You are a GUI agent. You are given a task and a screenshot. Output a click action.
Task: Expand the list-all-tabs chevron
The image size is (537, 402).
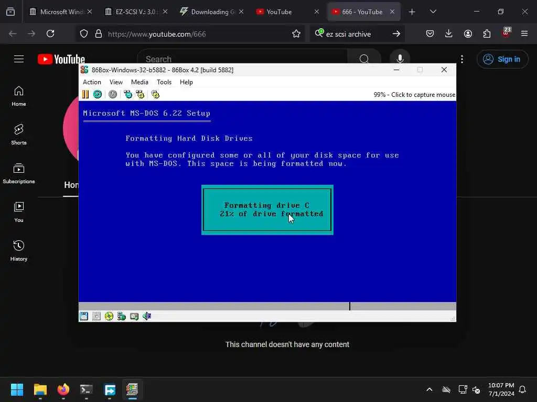coord(433,12)
